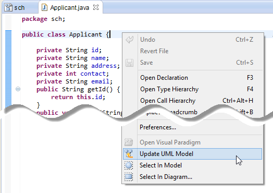Image resolution: width=273 pixels, height=193 pixels.
Task: Choose Undo in the context menu
Action: pos(193,40)
